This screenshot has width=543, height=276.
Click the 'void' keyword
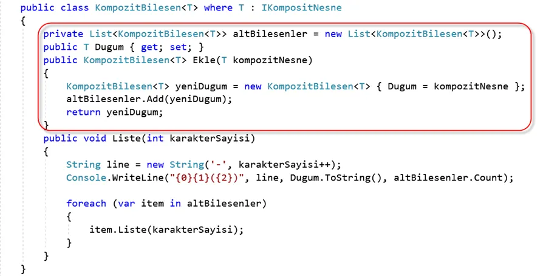pyautogui.click(x=95, y=139)
